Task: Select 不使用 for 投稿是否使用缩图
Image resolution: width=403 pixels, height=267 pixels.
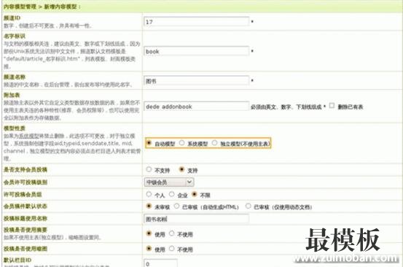Action: coord(172,248)
